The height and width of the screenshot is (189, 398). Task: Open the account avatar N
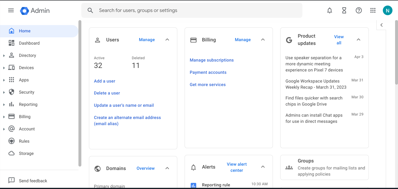tap(388, 10)
